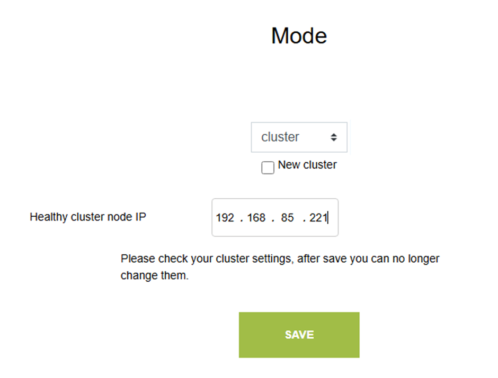Viewport: 498px width, 378px height.
Task: Click the "Healthy cluster node IP" label
Action: pyautogui.click(x=88, y=217)
